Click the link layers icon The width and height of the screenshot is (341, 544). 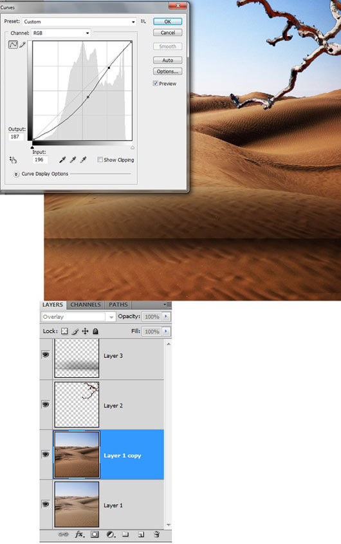[x=63, y=534]
